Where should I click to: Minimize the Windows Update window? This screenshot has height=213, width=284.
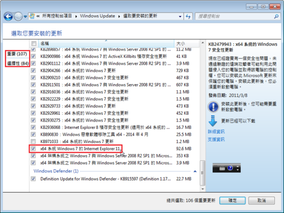click(252, 7)
